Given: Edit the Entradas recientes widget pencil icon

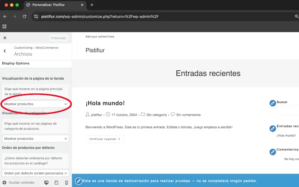Looking at the screenshot, I should 272,128.
